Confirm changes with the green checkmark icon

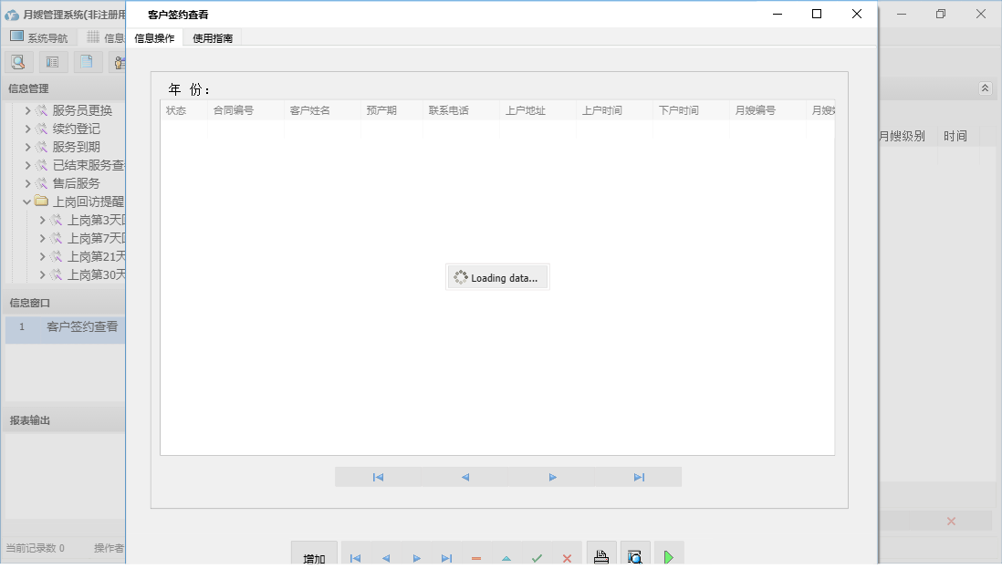537,558
